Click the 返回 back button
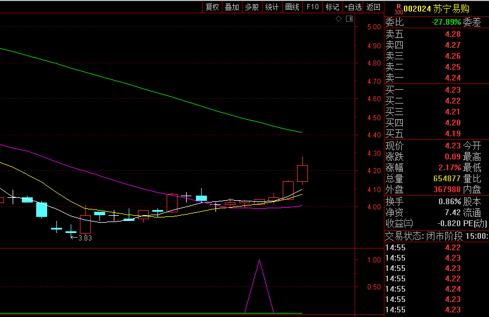Viewport: 489px width, 317px height. (x=374, y=7)
